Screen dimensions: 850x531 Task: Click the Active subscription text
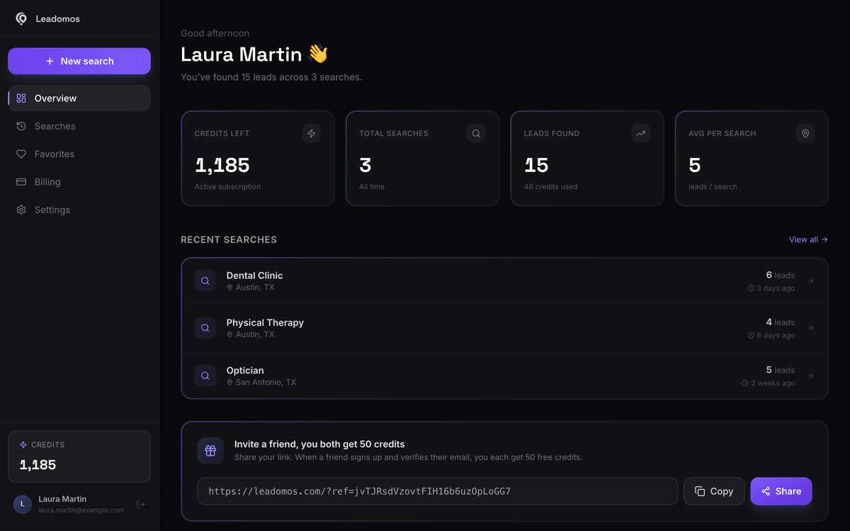[227, 187]
